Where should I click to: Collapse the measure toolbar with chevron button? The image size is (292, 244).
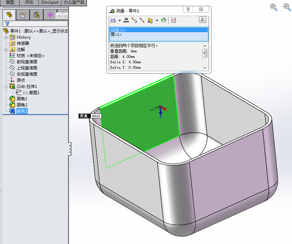203,20
